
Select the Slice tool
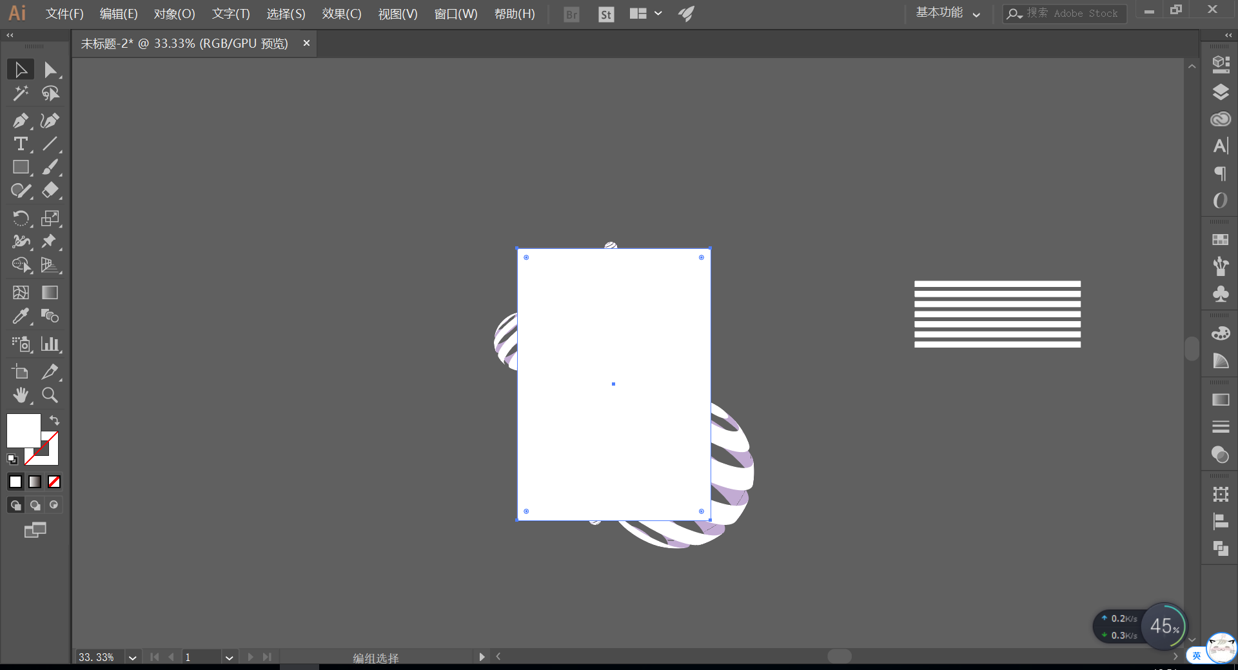coord(50,371)
